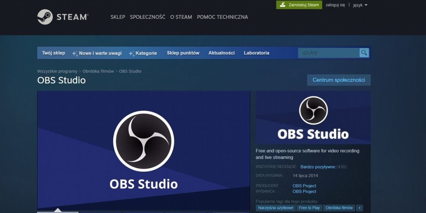The image size is (426, 213).
Task: Open POMOC TECHNICZNA in header
Action: point(222,17)
